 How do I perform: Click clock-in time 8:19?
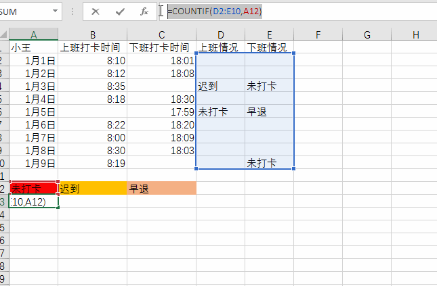point(93,163)
